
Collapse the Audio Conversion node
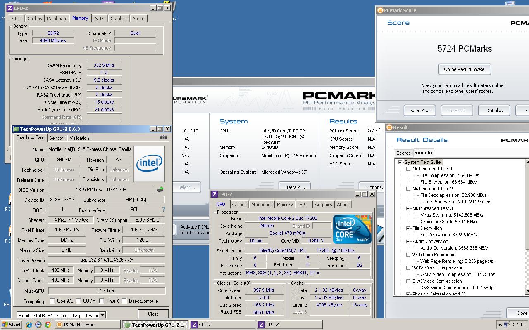[408, 241]
